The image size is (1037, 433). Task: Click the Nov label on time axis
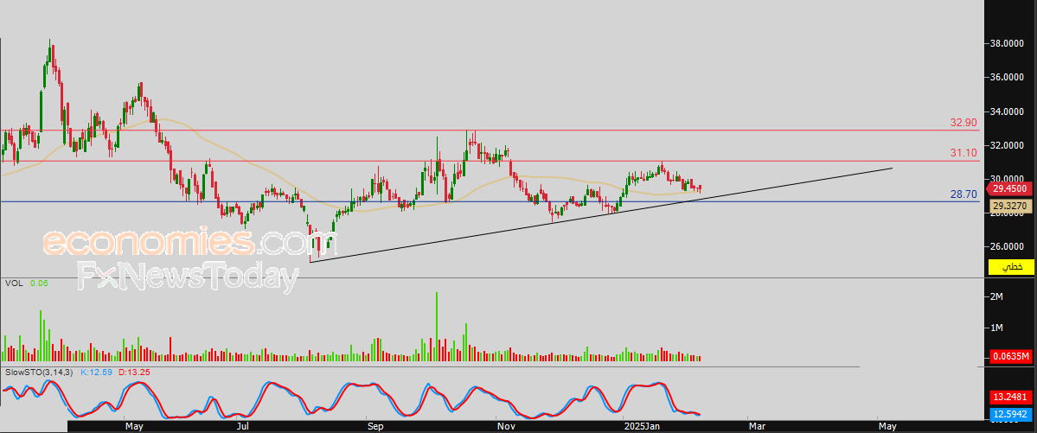coord(506,427)
